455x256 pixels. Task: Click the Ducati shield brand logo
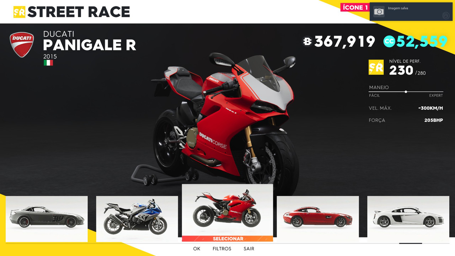pos(22,44)
